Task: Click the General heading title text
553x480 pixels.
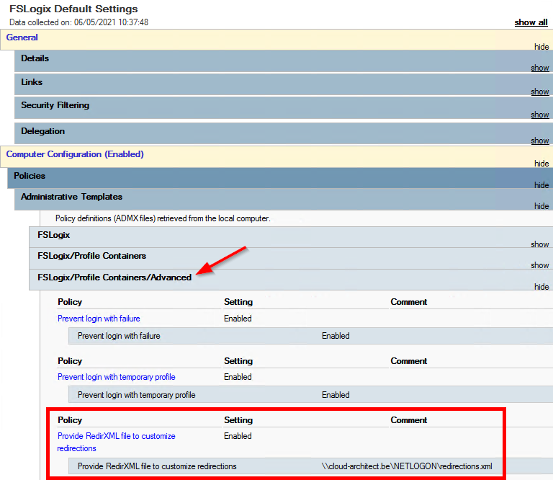Action: coord(22,37)
